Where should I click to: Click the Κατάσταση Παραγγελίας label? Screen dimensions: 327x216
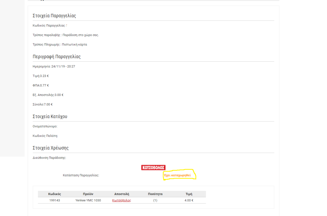81,175
